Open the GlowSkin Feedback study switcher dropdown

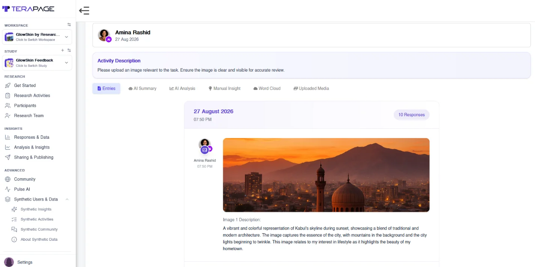pos(37,63)
